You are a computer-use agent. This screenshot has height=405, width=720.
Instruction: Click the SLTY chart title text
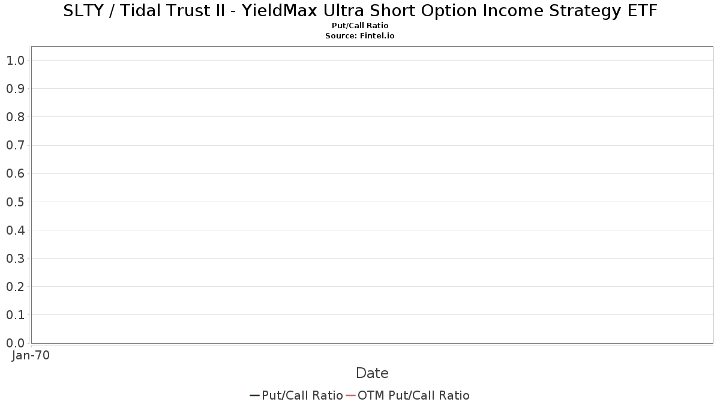[360, 11]
